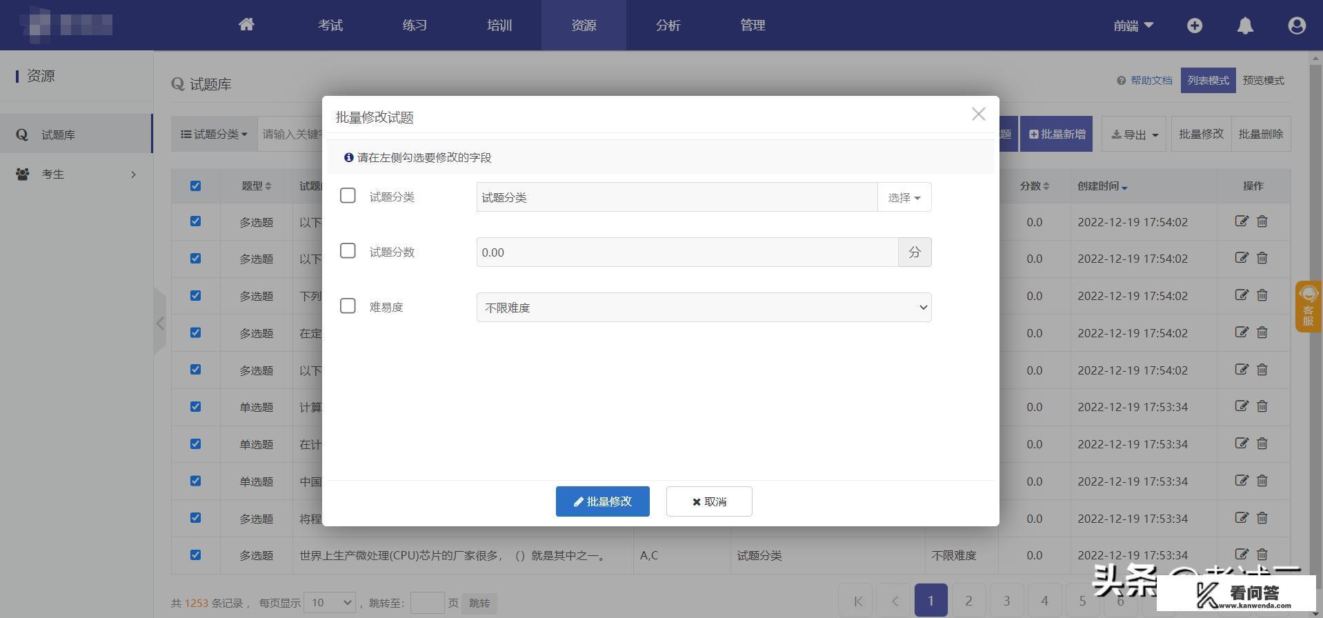Image resolution: width=1323 pixels, height=618 pixels.
Task: Close the 批量修改试题 dialog
Action: tap(978, 114)
